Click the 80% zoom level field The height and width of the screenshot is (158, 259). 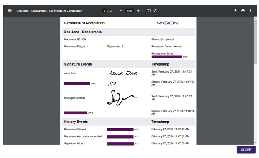(129, 11)
